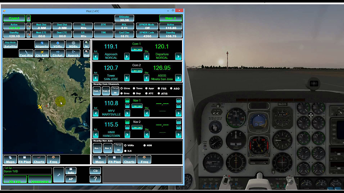Select the Appr com channel radio

[x=146, y=88]
